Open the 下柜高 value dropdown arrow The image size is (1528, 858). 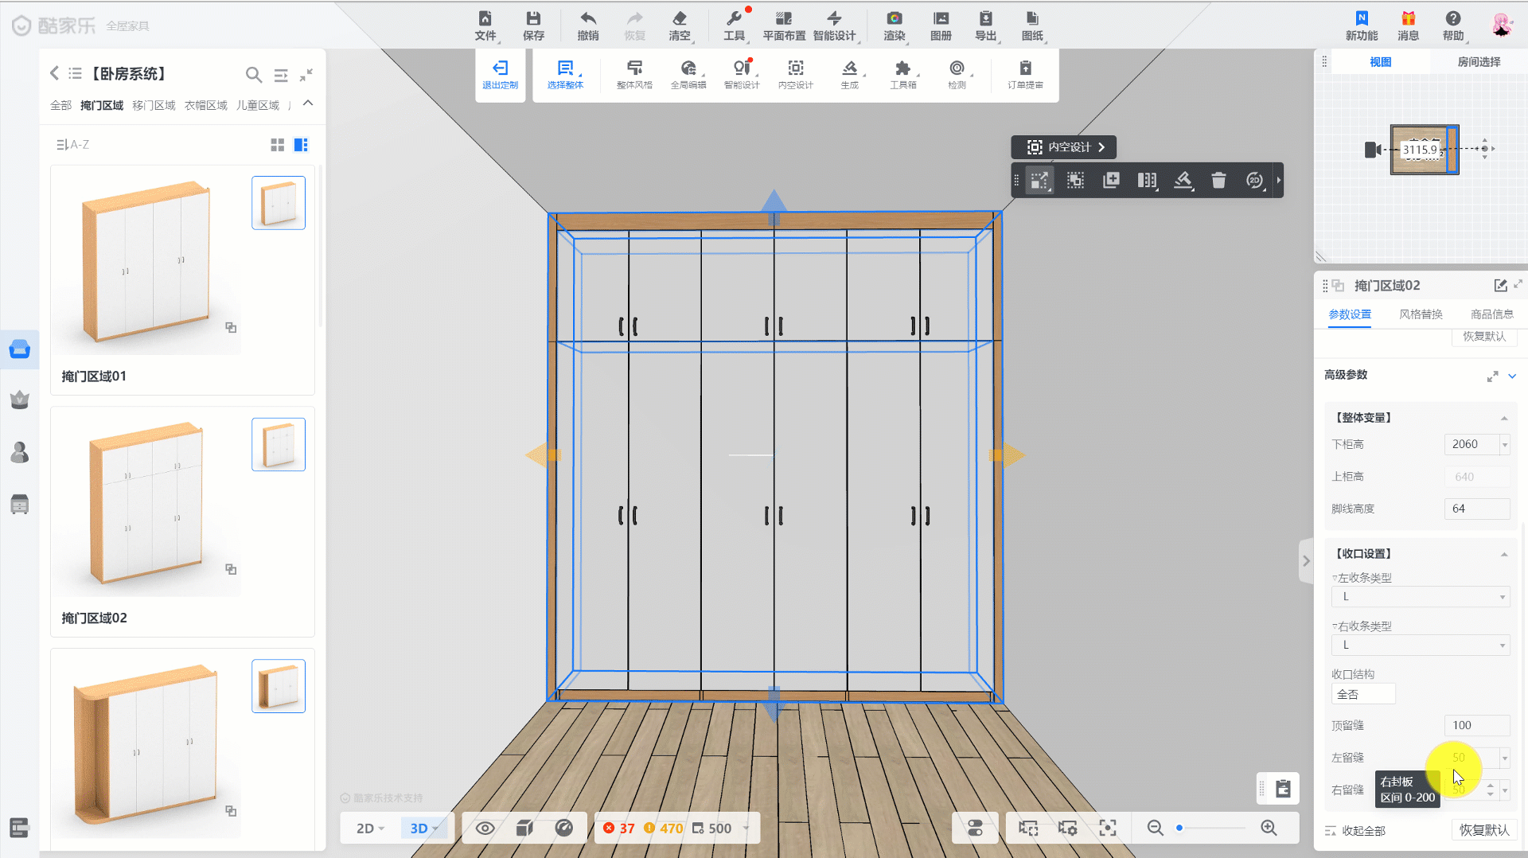coord(1504,445)
